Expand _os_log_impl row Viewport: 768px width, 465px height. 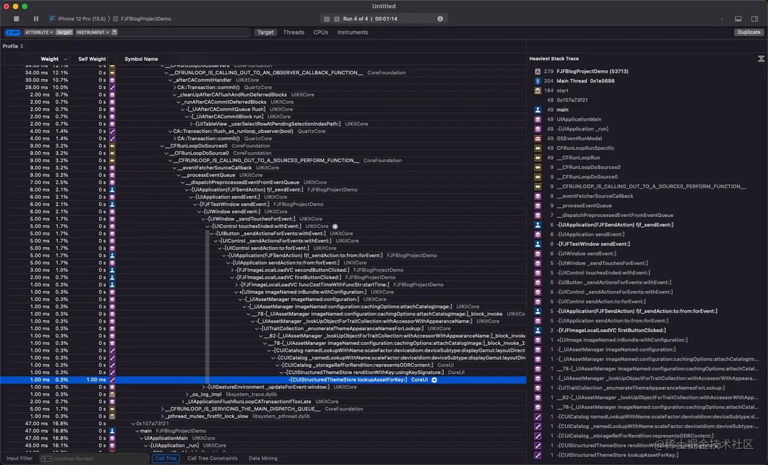point(187,394)
